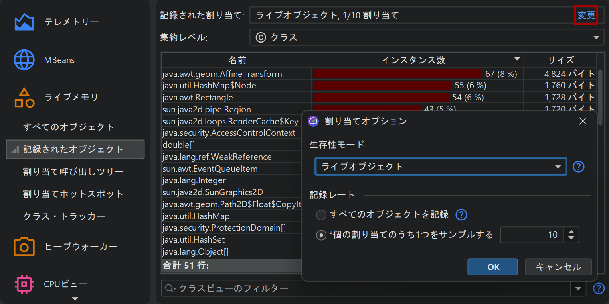
Task: Open the テレメトリー section icon
Action: [24, 22]
